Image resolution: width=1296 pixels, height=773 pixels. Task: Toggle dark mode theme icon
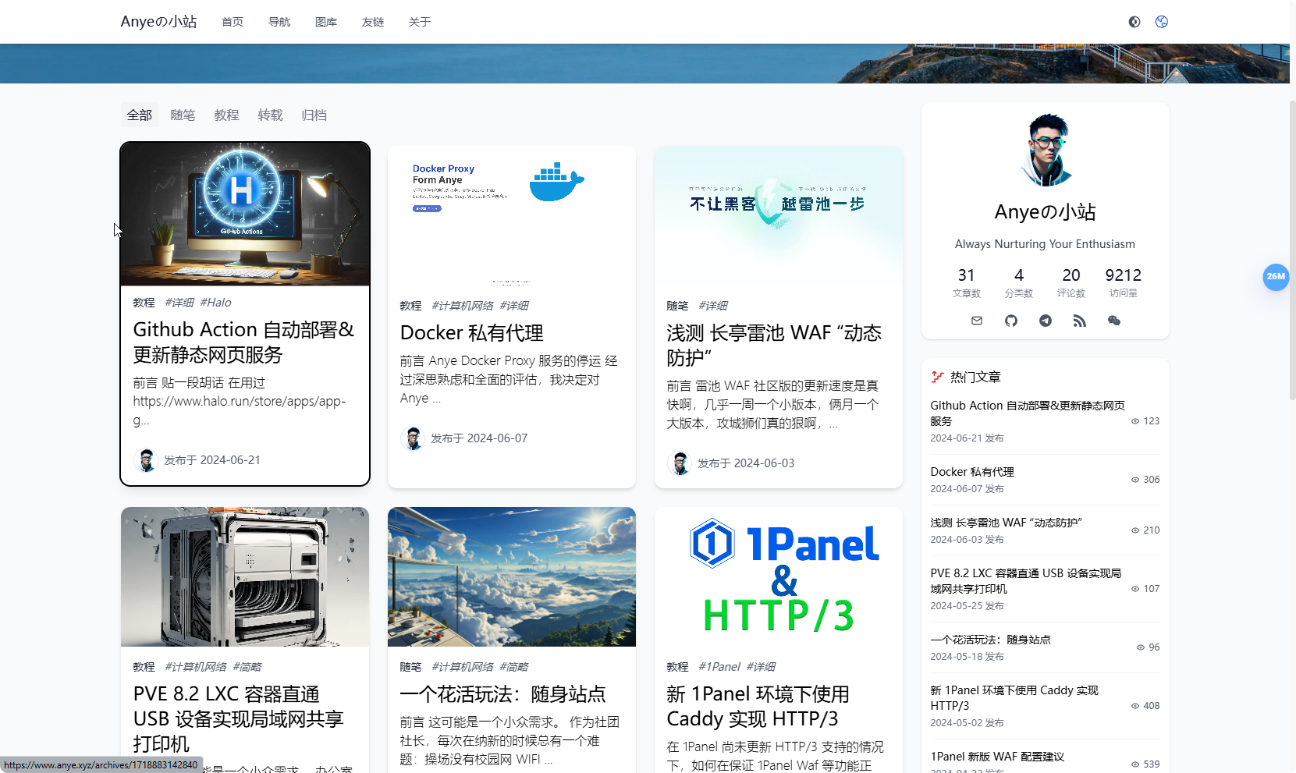pos(1134,22)
